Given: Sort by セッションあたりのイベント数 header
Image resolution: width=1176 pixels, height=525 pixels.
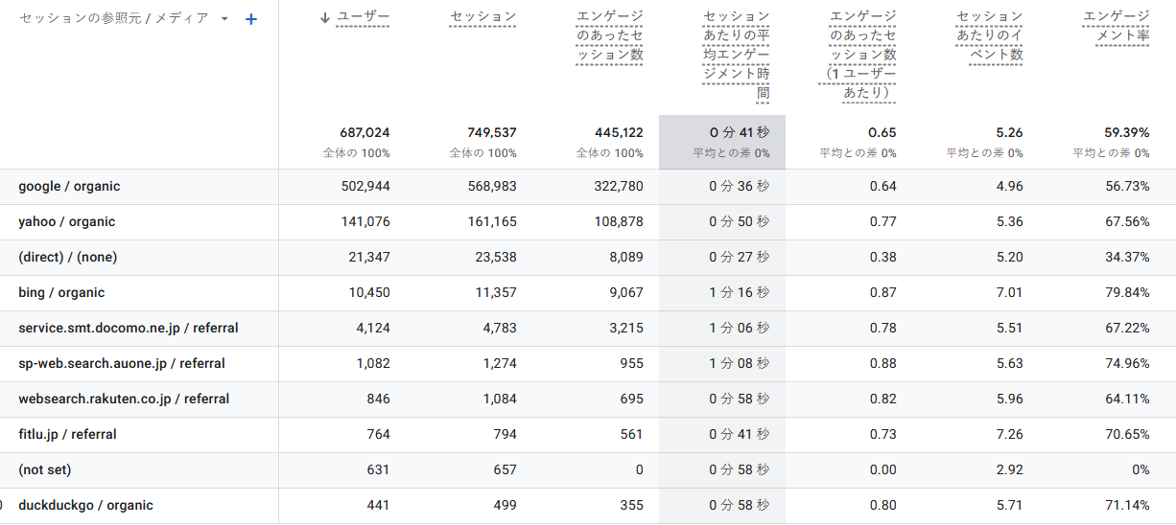Looking at the screenshot, I should coord(990,35).
